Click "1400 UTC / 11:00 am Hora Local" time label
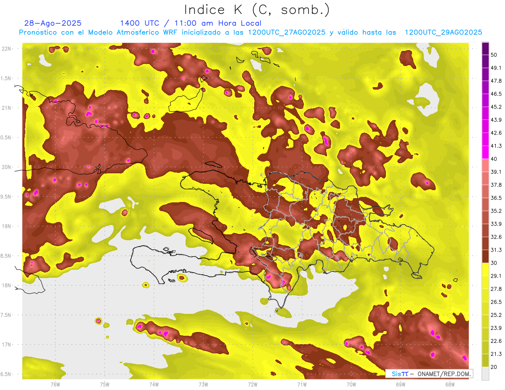 point(191,23)
